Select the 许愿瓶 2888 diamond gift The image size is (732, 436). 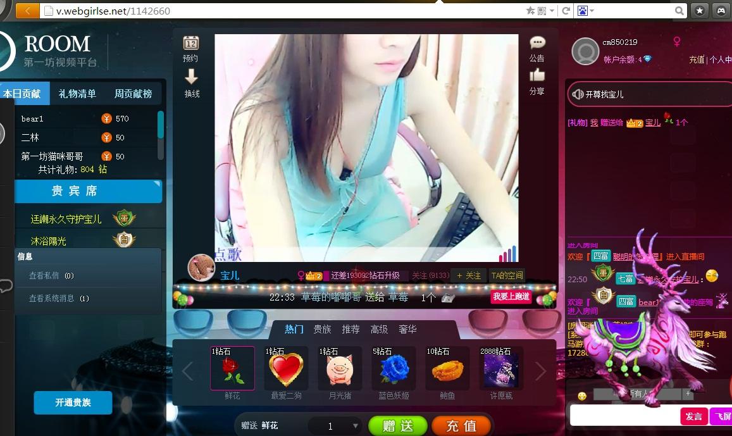point(501,368)
